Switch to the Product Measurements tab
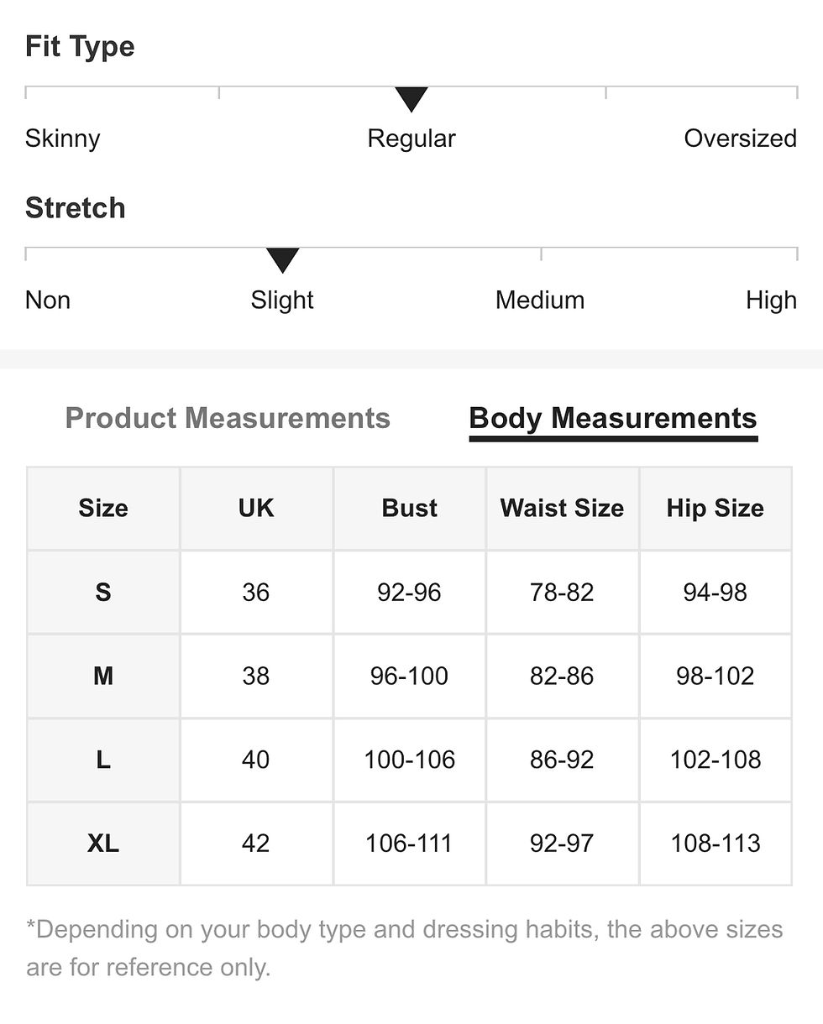Screen dimensions: 823x1024 pyautogui.click(x=228, y=418)
